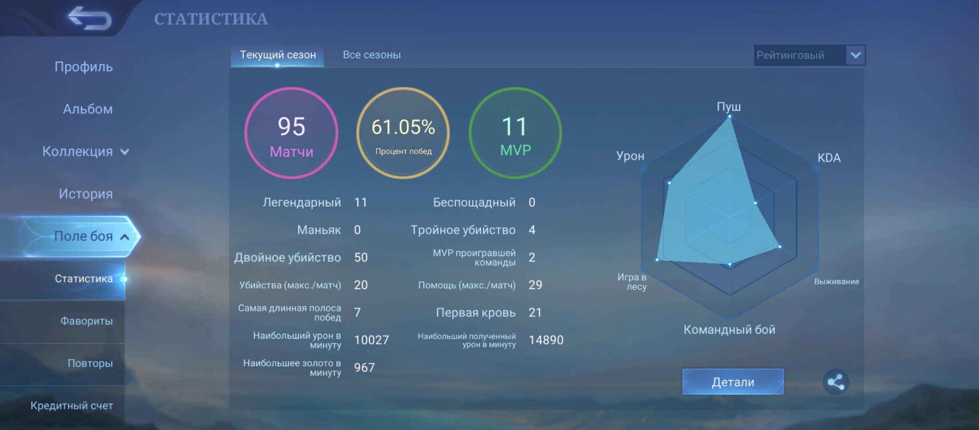Open the Профиль menu item
The width and height of the screenshot is (979, 430).
click(x=84, y=66)
